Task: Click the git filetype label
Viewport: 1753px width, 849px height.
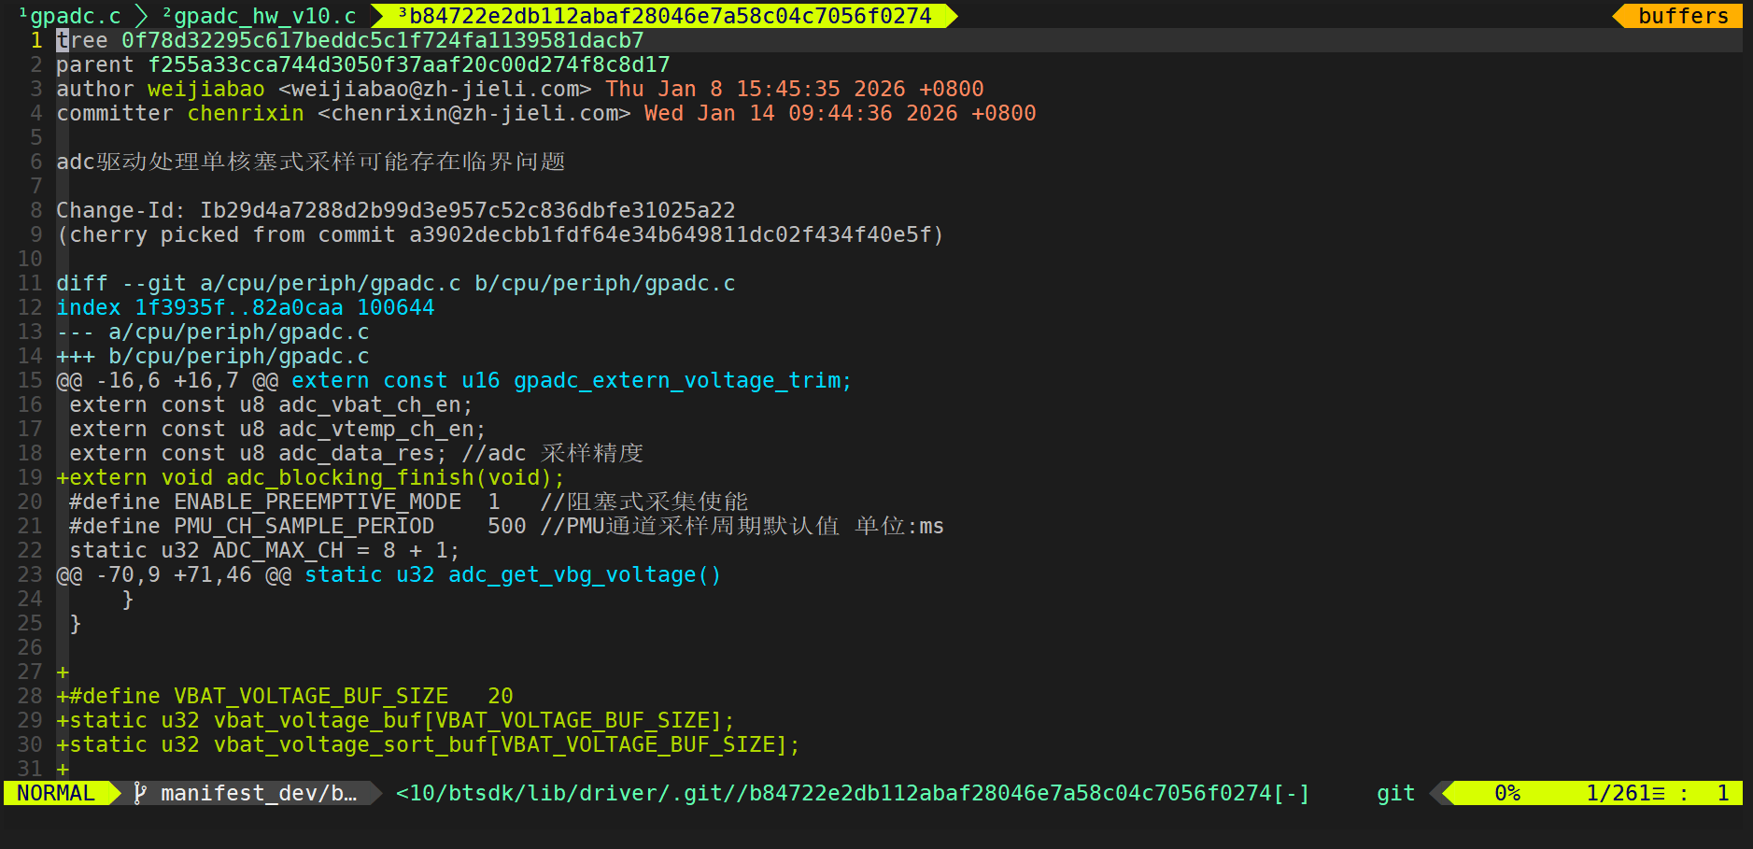Action: coord(1395,793)
